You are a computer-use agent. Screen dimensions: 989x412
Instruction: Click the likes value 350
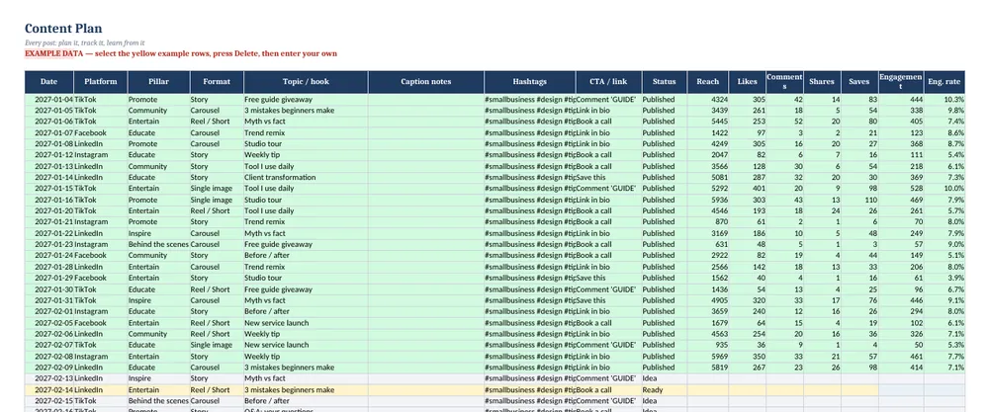[x=748, y=357]
